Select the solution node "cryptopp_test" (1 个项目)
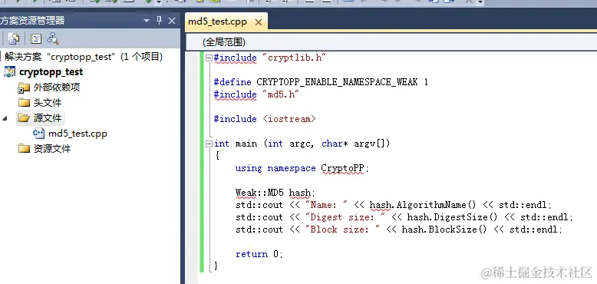The height and width of the screenshot is (284, 597). (84, 57)
